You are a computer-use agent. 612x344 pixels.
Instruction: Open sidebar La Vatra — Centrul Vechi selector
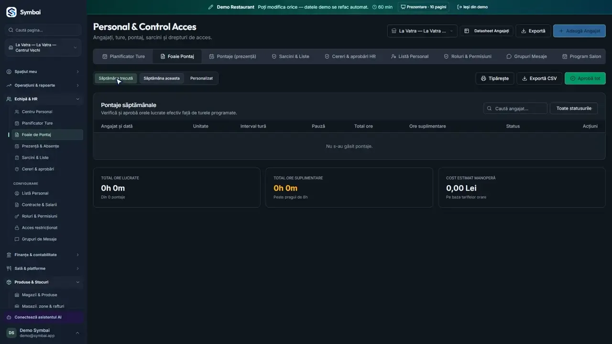tap(43, 48)
